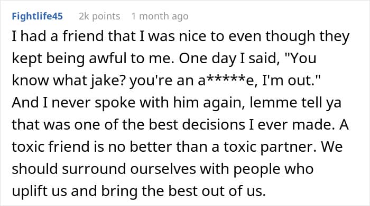Click the words kept being awful

(69, 59)
